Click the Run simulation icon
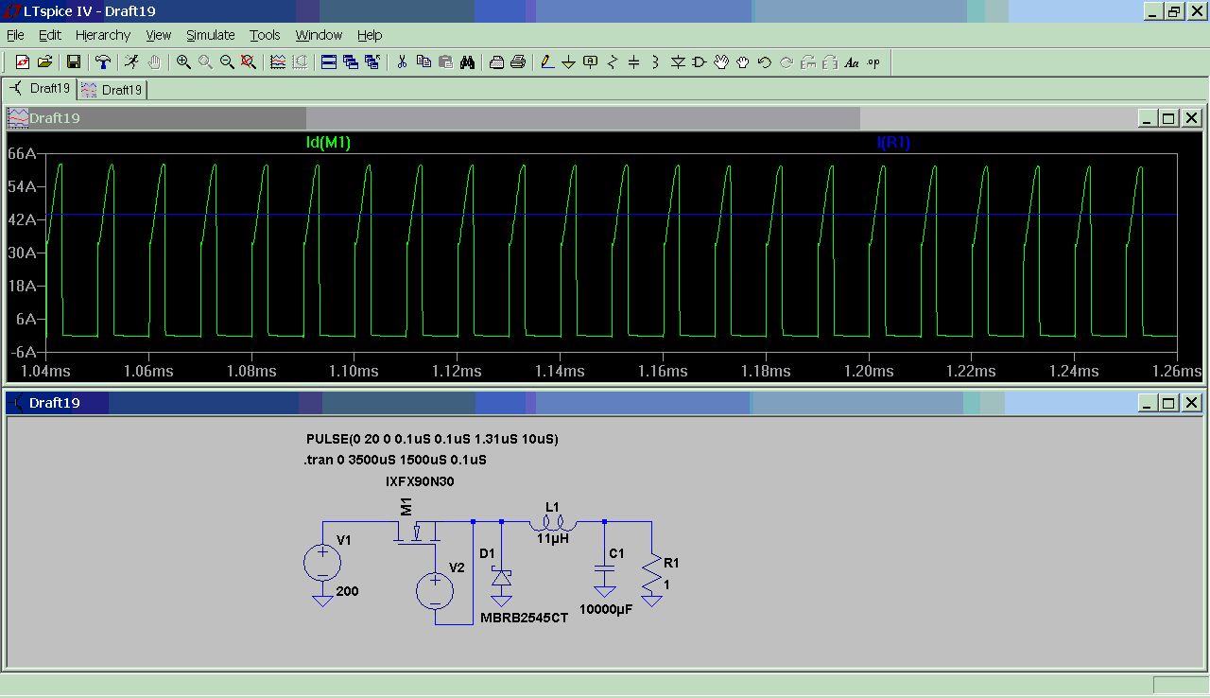This screenshot has height=698, width=1210. 132,62
